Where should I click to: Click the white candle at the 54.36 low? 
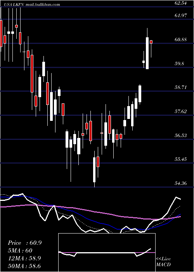point(94,170)
